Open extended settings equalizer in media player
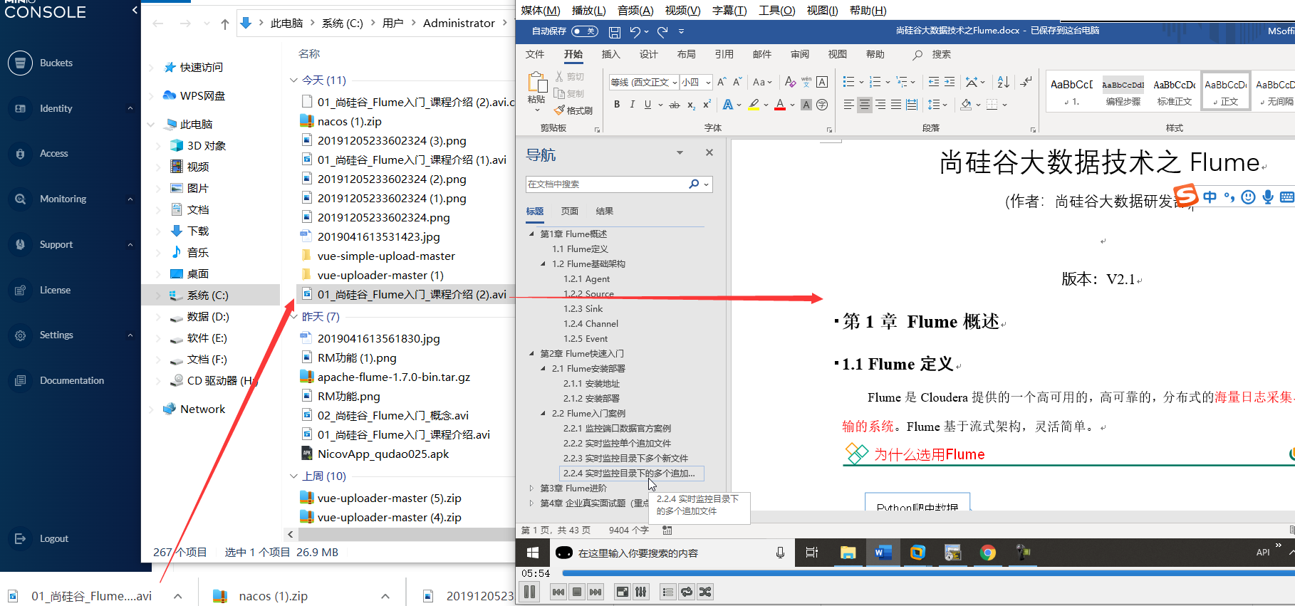The image size is (1295, 606). point(641,592)
